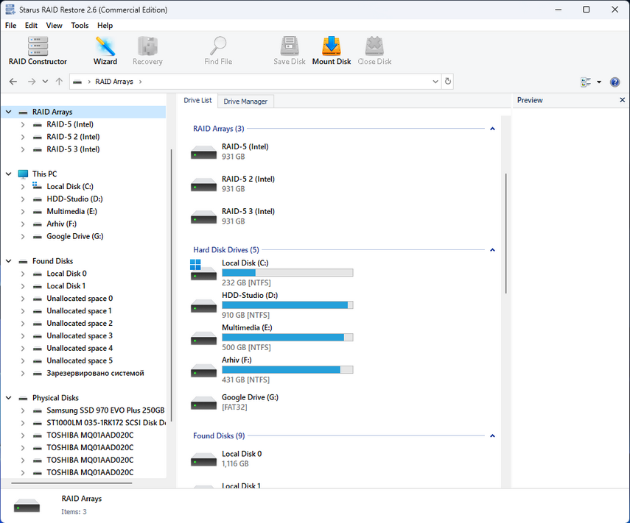
Task: Open the Tools menu
Action: point(80,25)
